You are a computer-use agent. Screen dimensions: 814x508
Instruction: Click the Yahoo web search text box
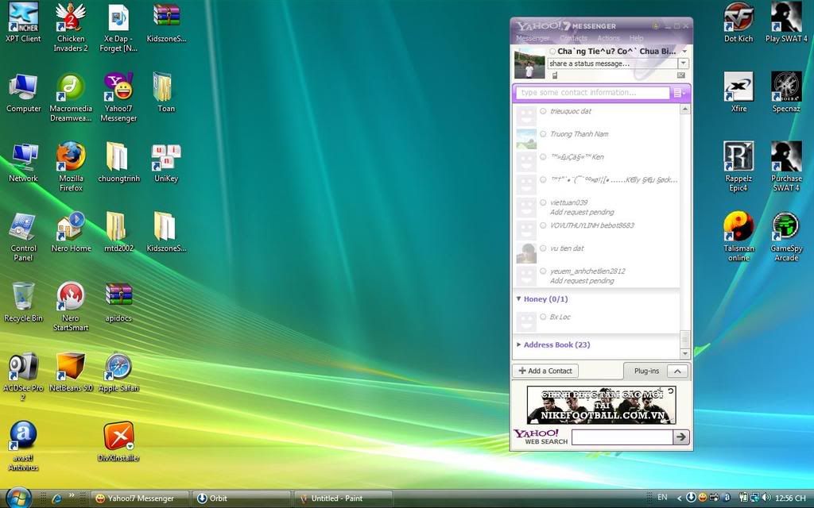pyautogui.click(x=622, y=437)
